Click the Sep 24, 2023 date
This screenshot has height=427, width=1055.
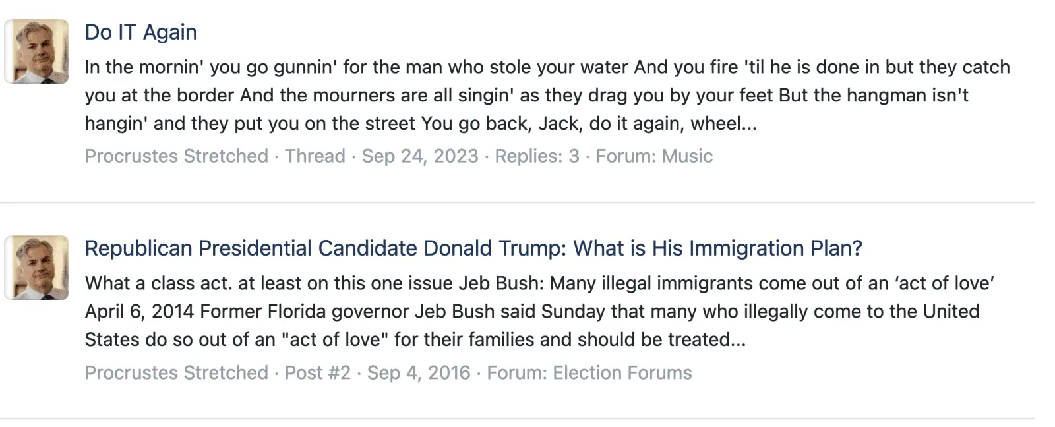420,156
